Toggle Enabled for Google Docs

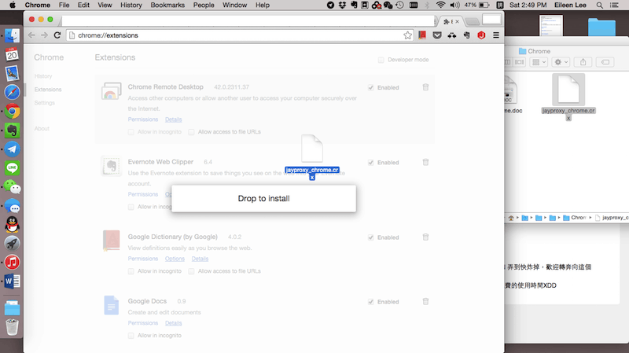tap(370, 302)
